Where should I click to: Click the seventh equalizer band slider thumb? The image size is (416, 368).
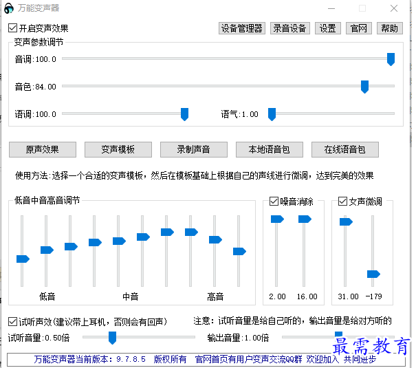[167, 232]
